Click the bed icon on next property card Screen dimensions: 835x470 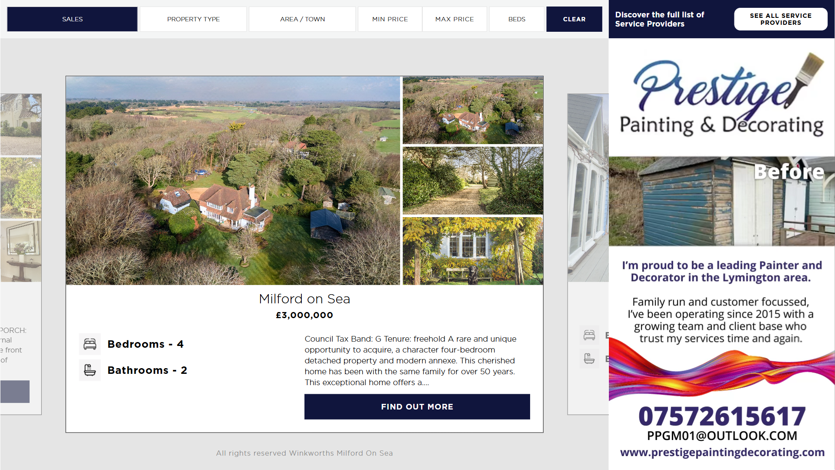coord(589,335)
